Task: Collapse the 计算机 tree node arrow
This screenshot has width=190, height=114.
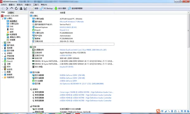Action: coord(2,19)
